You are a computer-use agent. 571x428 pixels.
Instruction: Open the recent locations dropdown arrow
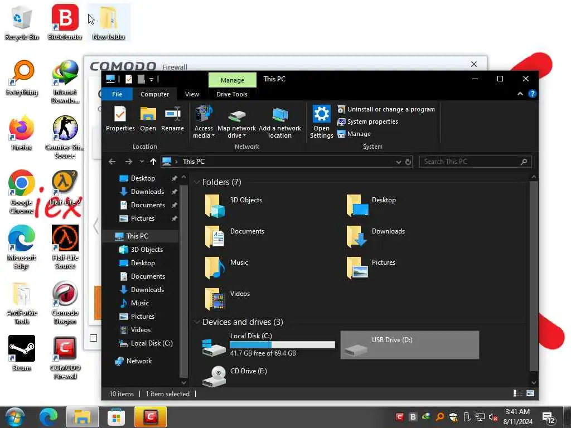pos(142,162)
